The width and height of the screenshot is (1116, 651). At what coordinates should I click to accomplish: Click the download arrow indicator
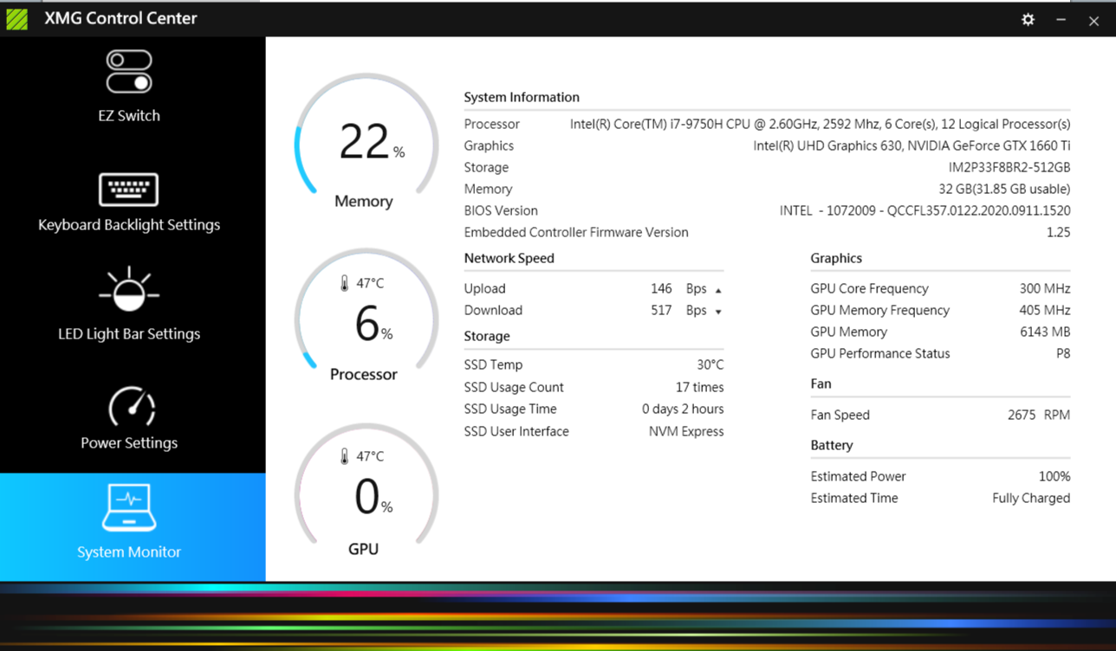tap(718, 312)
